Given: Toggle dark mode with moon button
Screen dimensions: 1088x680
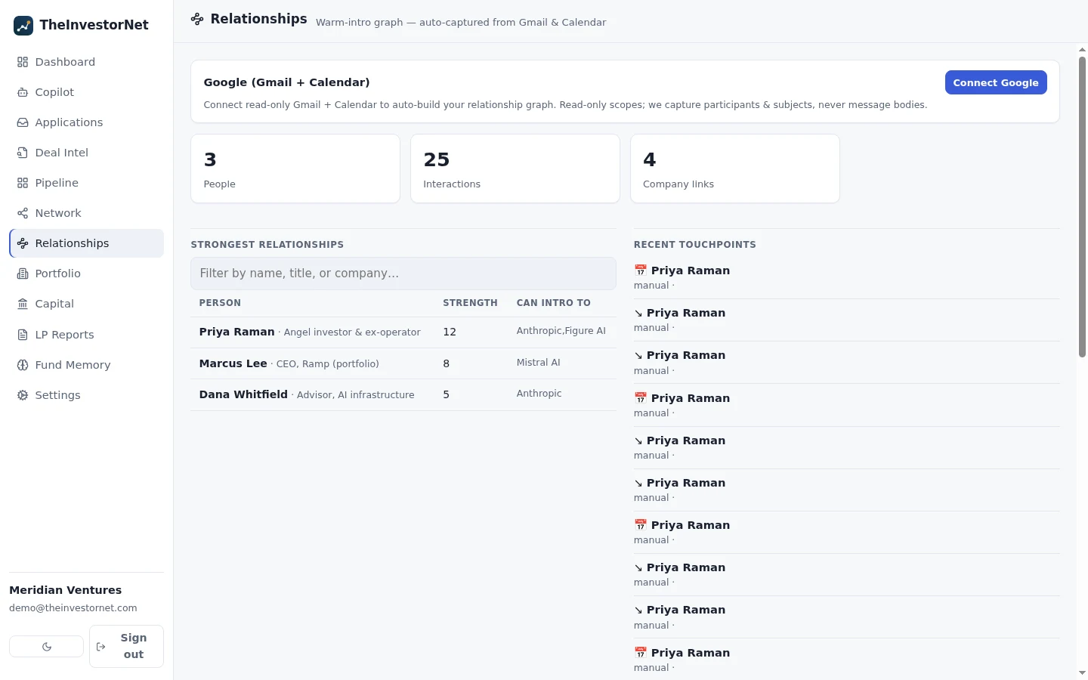Looking at the screenshot, I should (x=47, y=647).
